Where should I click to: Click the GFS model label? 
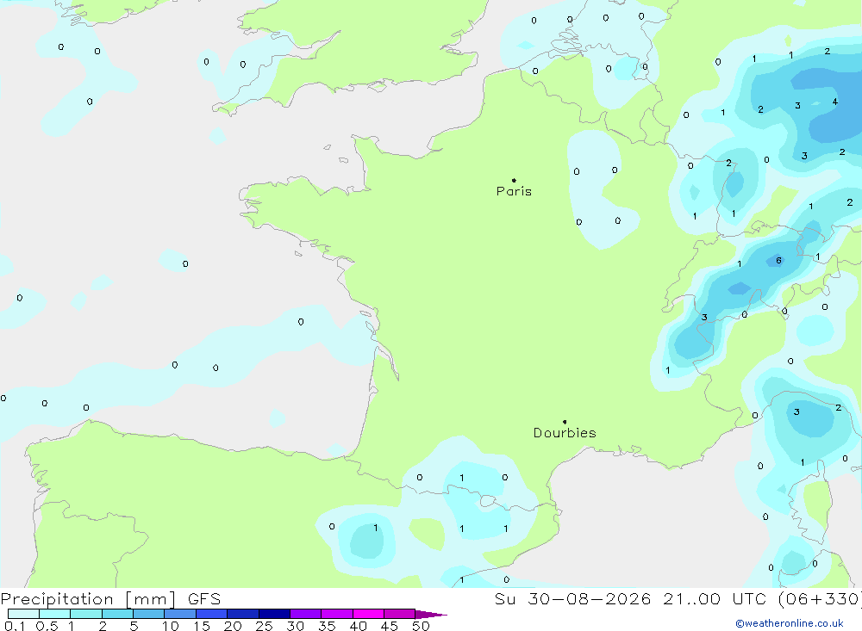click(x=204, y=599)
